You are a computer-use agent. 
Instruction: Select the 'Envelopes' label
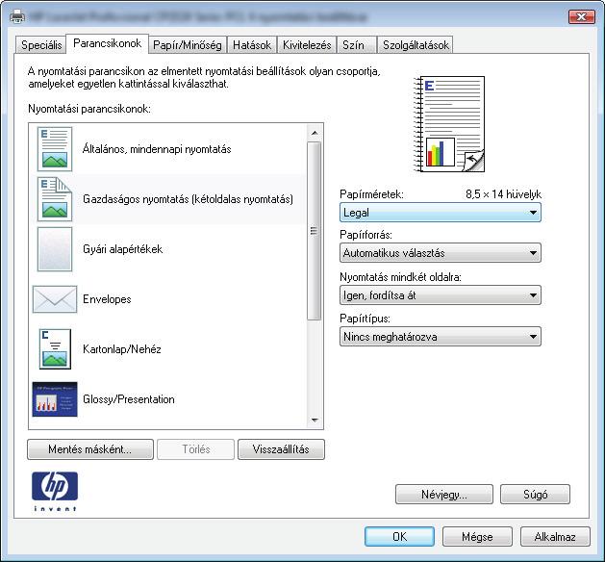coord(107,299)
